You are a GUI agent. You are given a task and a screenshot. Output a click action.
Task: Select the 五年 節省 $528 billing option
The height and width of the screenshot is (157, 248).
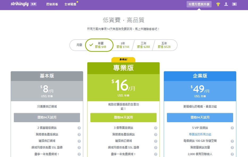pyautogui.click(x=164, y=45)
